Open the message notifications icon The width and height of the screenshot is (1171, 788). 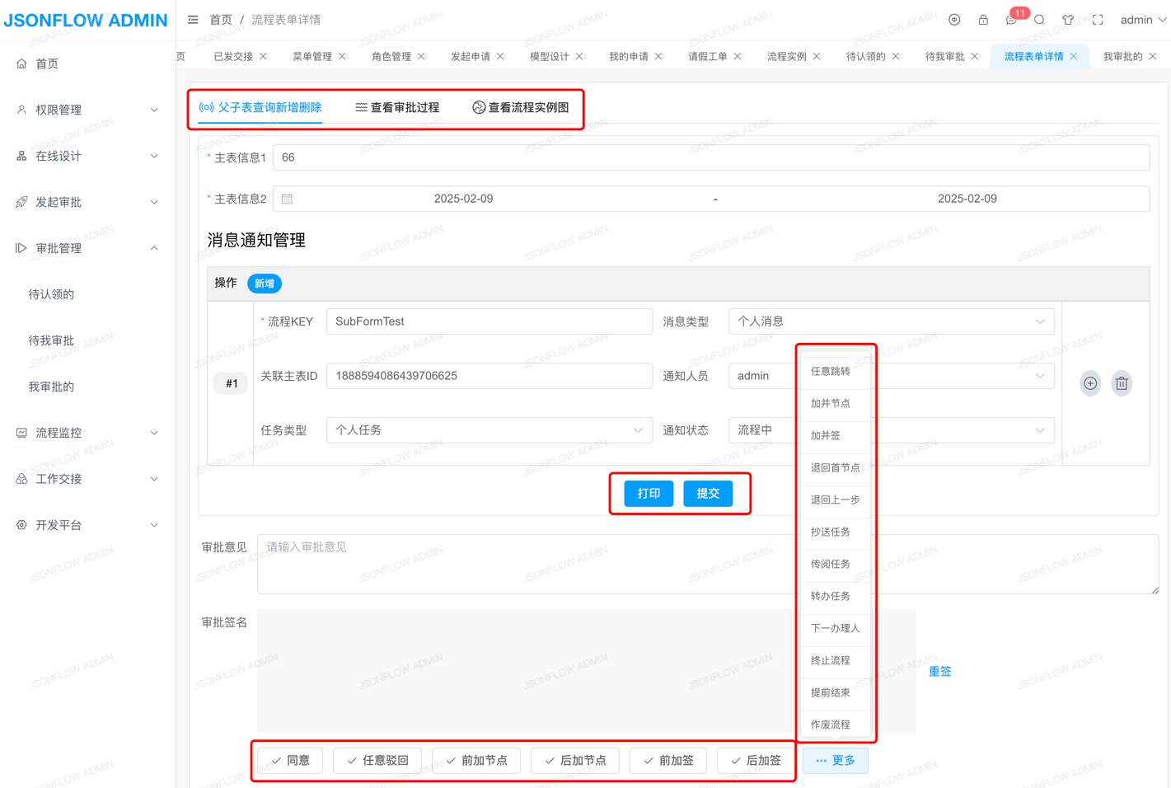click(1011, 20)
